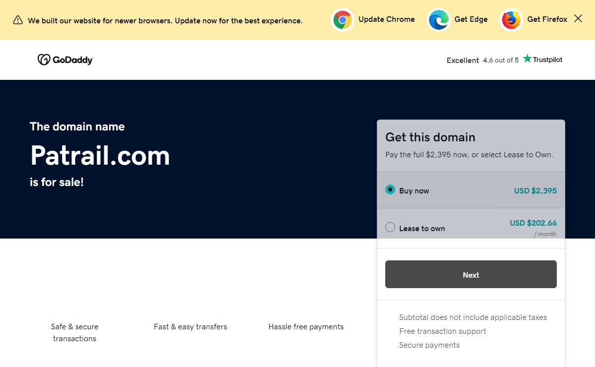The width and height of the screenshot is (595, 367).
Task: Click the Microsoft Edge icon
Action: coord(439,20)
